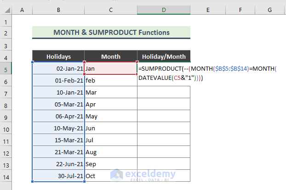The height and width of the screenshot is (190, 286).
Task: Select row 5 header
Action: [x=7, y=68]
